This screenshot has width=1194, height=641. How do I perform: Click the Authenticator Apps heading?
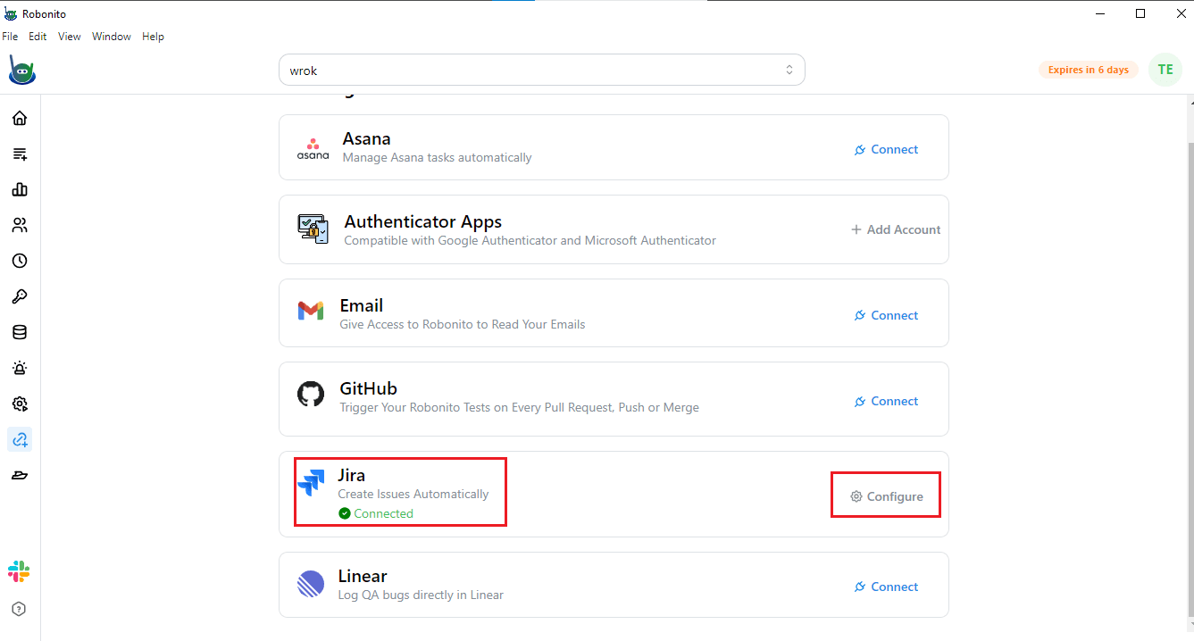pyautogui.click(x=423, y=222)
